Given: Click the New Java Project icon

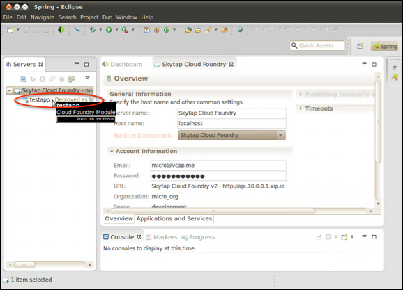Looking at the screenshot, I should (147, 30).
